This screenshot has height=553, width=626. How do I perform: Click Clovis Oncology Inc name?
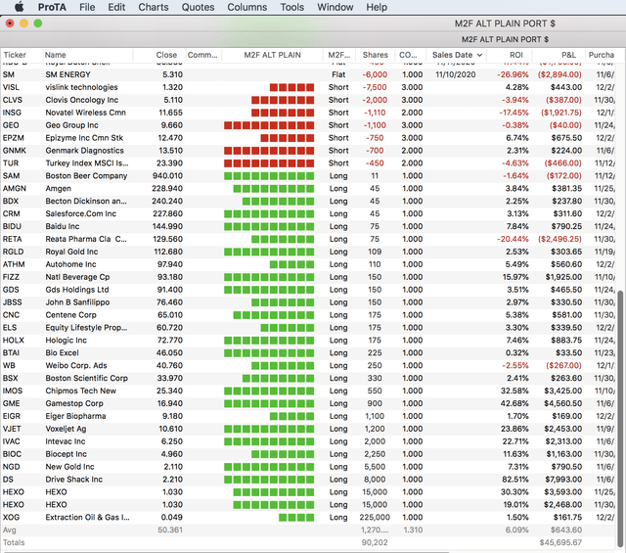click(x=82, y=100)
